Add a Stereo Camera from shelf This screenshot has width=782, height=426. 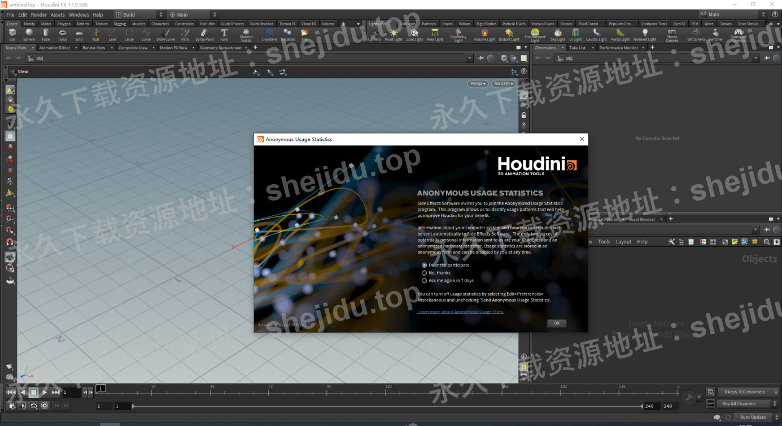tap(672, 35)
